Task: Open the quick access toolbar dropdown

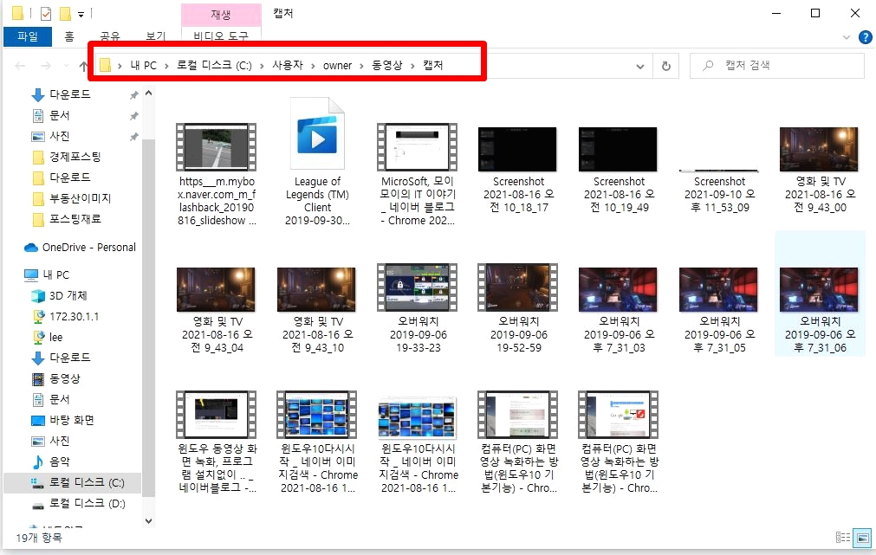Action: tap(81, 14)
